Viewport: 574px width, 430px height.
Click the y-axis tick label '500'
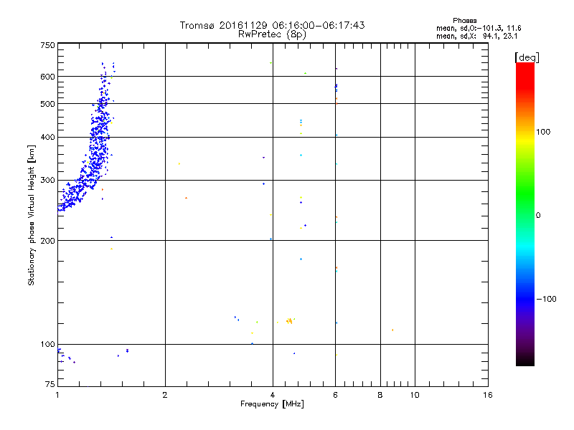(x=47, y=104)
